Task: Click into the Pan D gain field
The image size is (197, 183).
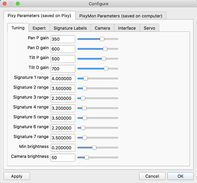Action: pos(63,49)
